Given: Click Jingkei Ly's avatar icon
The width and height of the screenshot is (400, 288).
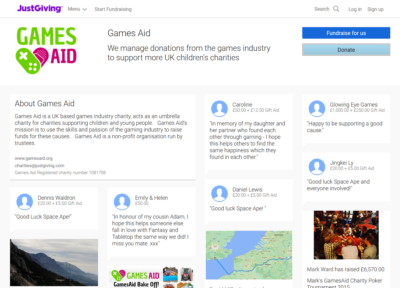Looking at the screenshot, I should pos(317,167).
